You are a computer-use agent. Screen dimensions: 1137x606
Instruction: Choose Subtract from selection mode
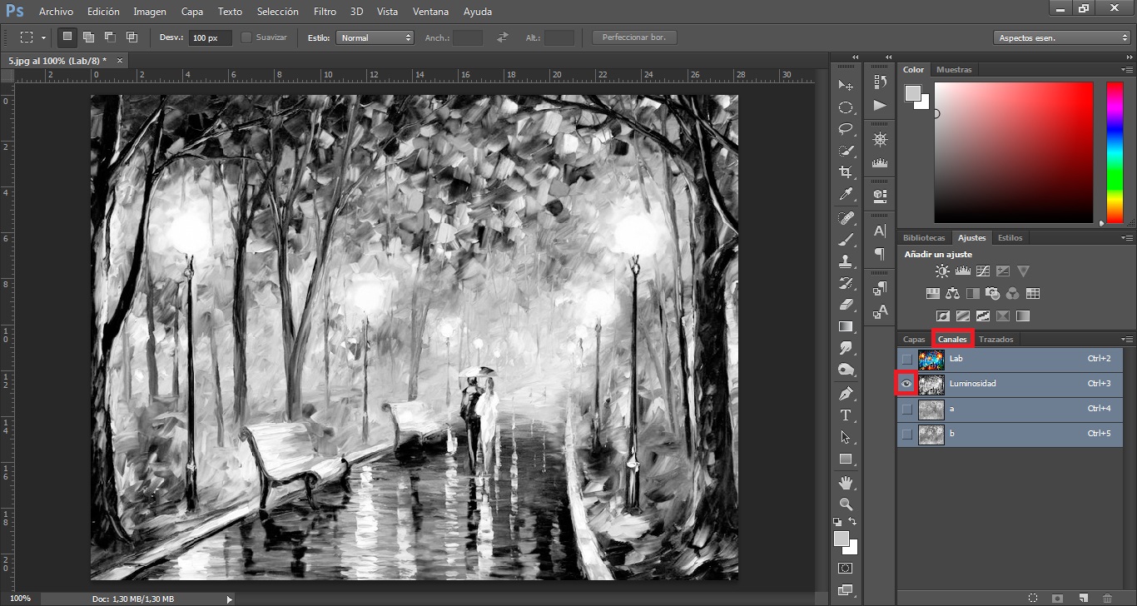tap(110, 37)
